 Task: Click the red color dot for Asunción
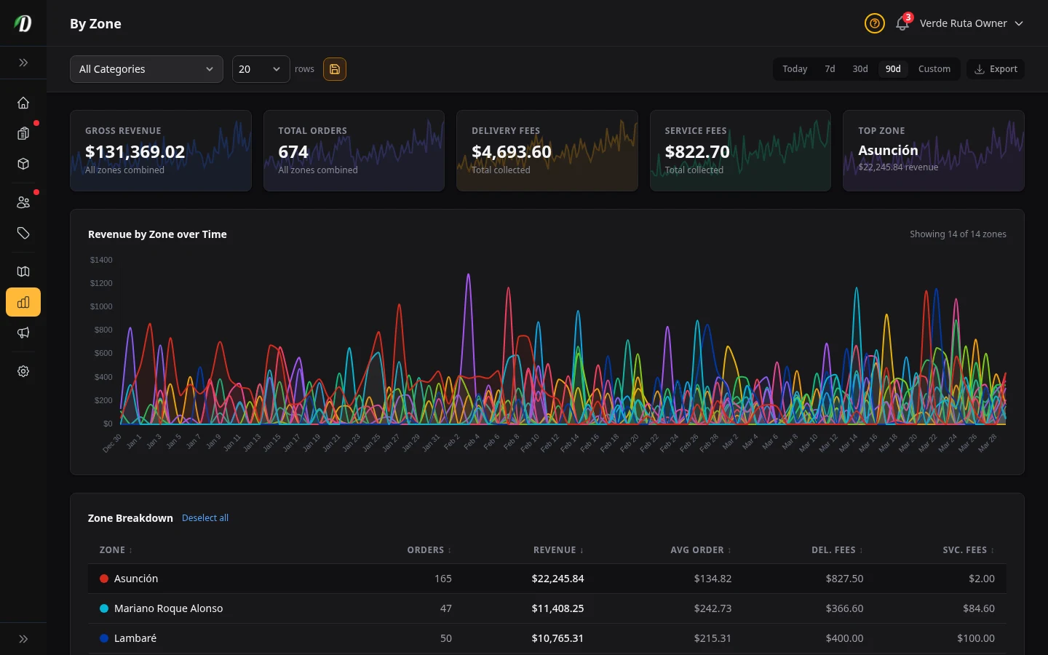point(103,579)
